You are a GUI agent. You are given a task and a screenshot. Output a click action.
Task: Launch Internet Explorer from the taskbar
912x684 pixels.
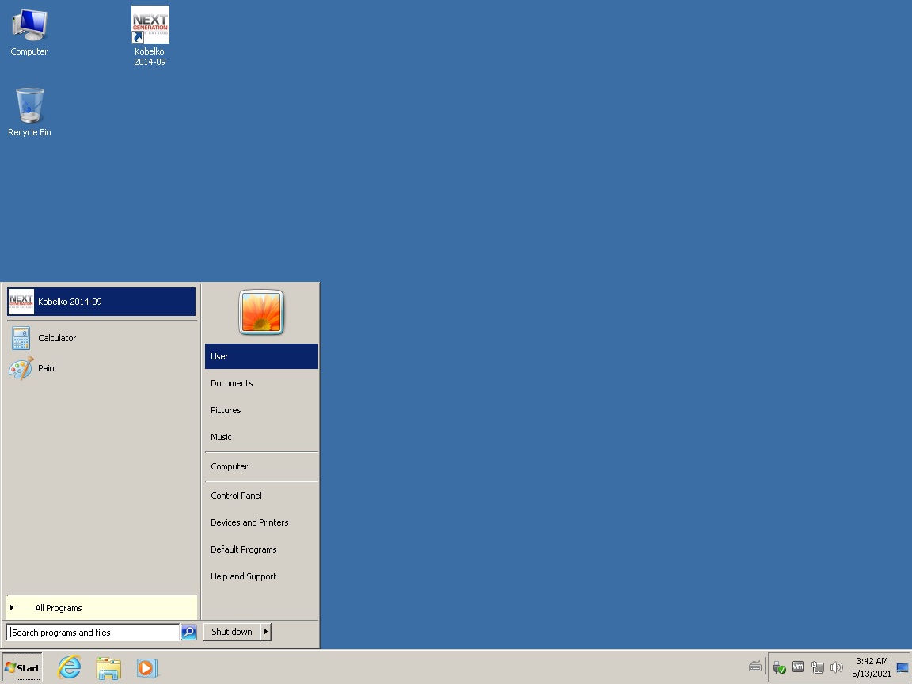tap(69, 667)
